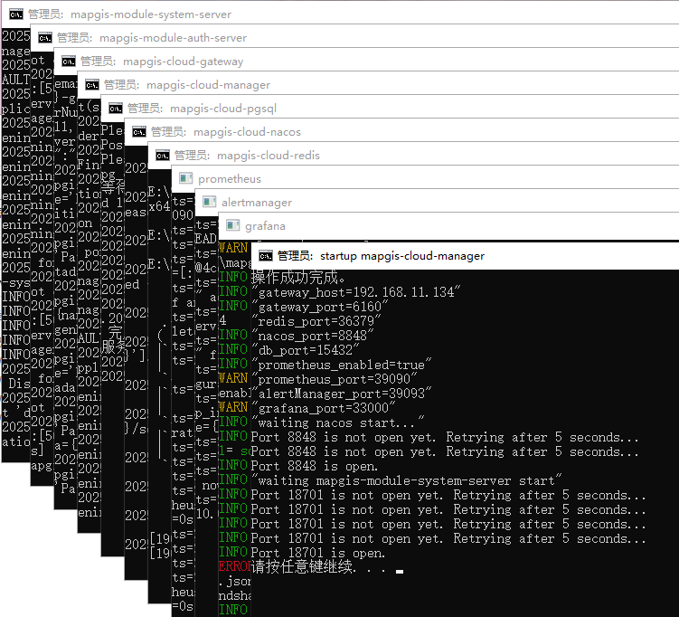Click the prometheus window app icon

185,178
